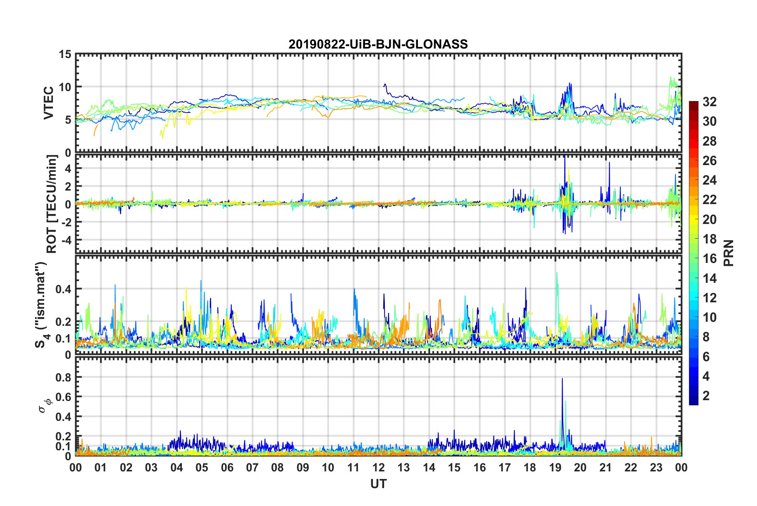Click hour label 18 on the UT axis
The image size is (757, 506).
530,467
